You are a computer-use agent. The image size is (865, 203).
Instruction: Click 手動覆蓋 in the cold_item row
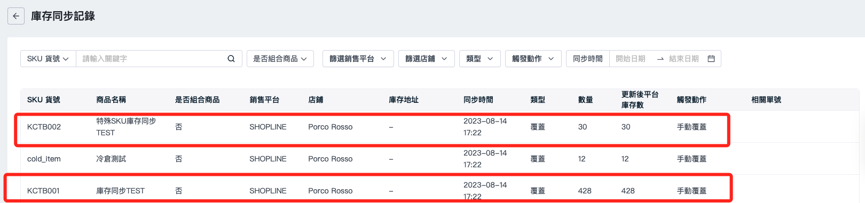click(x=691, y=159)
